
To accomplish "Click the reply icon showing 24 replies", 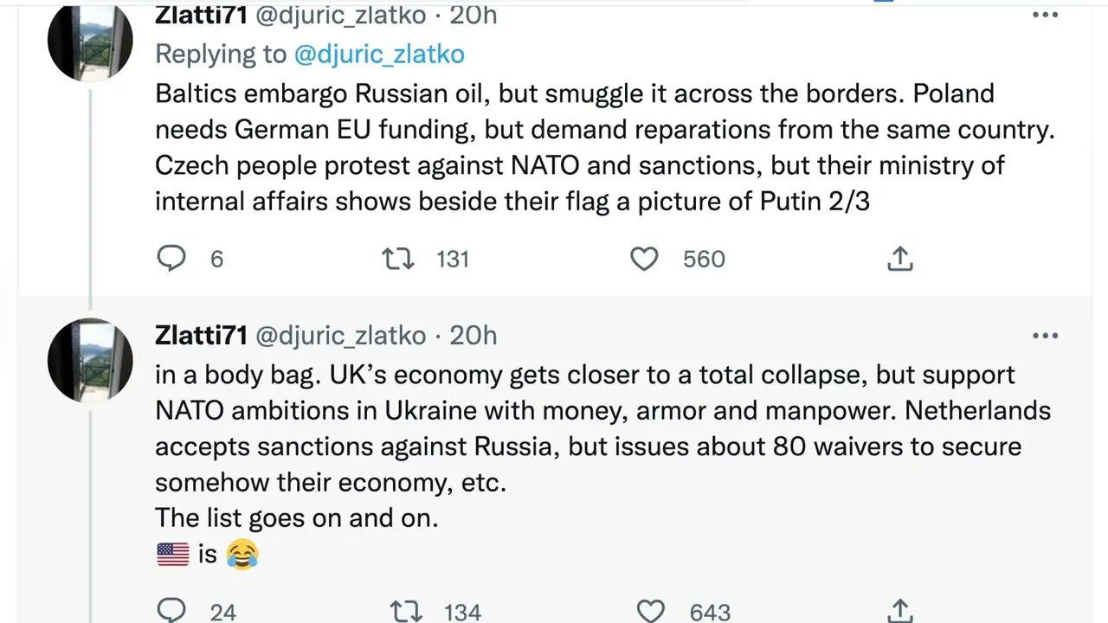I will pyautogui.click(x=171, y=611).
